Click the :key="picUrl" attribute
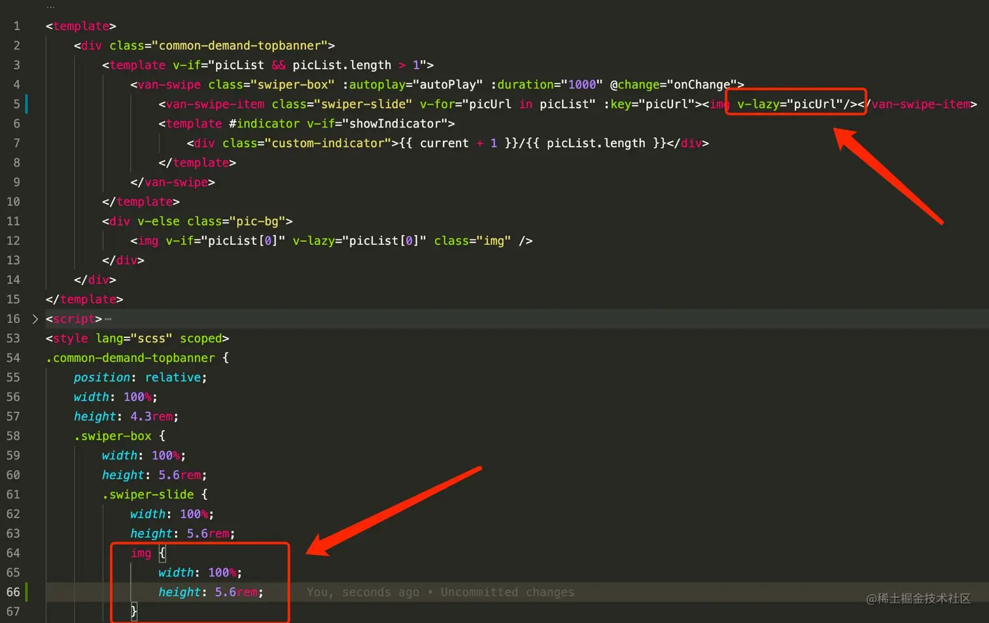 coord(649,105)
